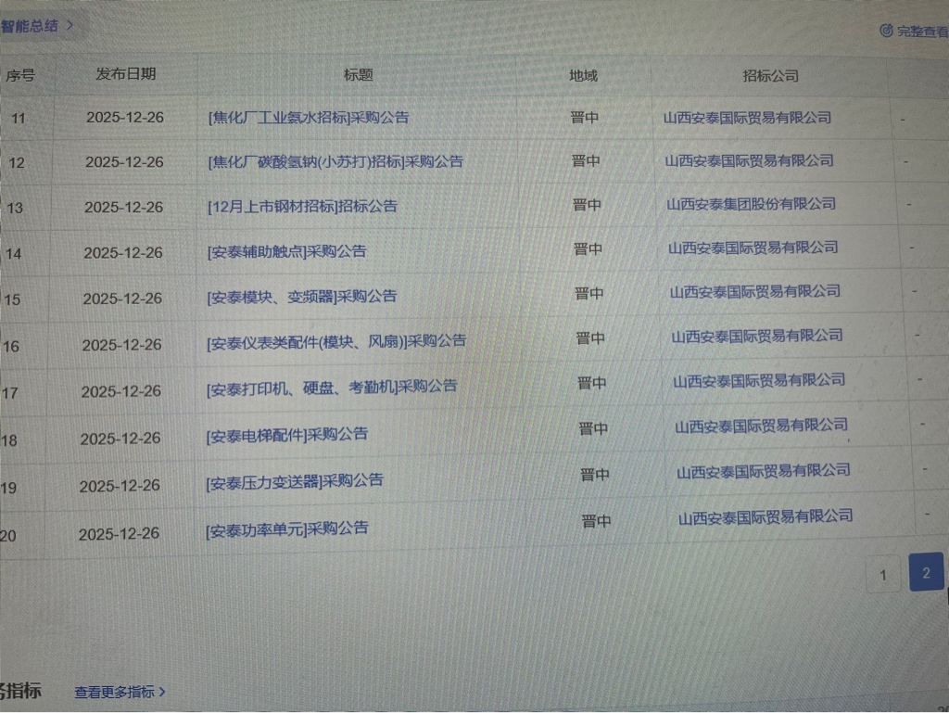
Task: Open 查看更多指标 link
Action: click(120, 692)
